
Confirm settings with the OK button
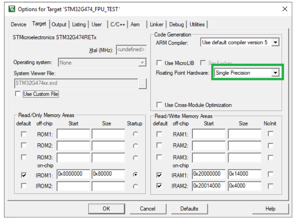coord(107,209)
